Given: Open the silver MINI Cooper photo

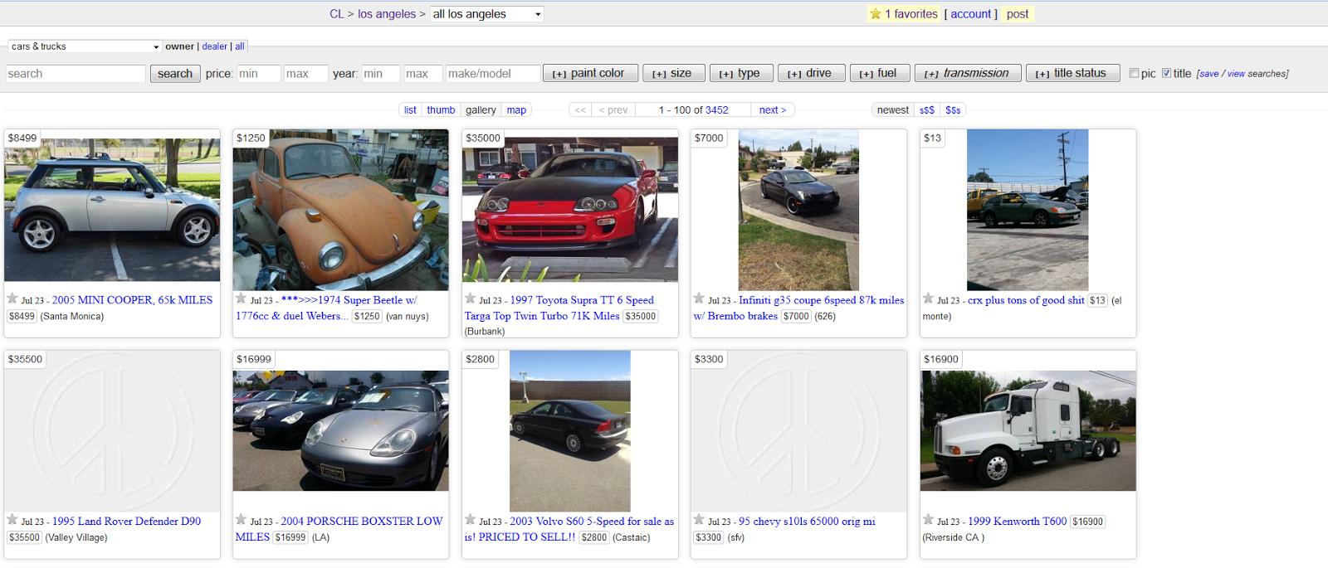Looking at the screenshot, I should click(x=112, y=209).
